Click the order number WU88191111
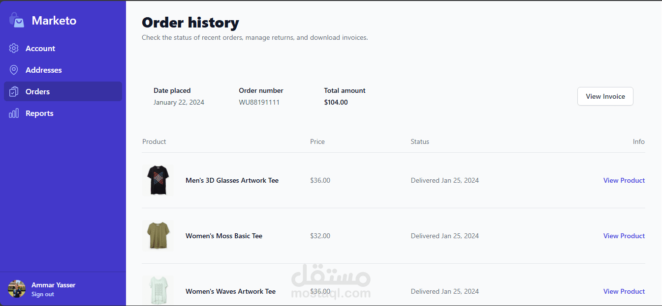This screenshot has height=306, width=662. 259,102
